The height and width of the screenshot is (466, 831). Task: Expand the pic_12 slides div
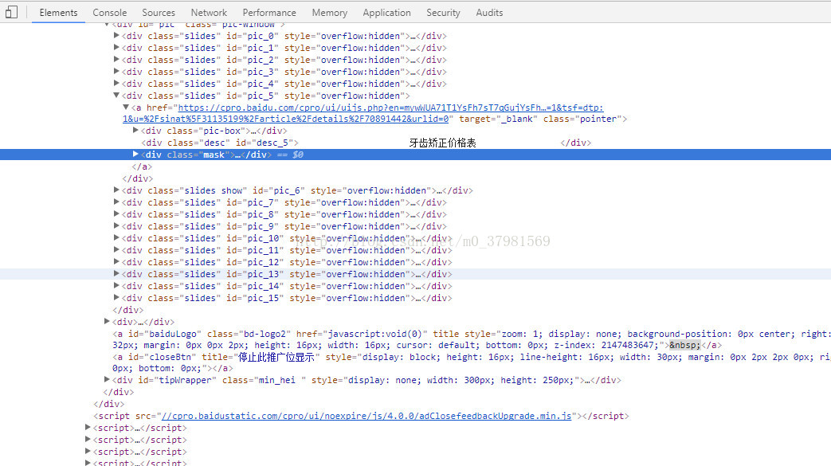pos(116,261)
